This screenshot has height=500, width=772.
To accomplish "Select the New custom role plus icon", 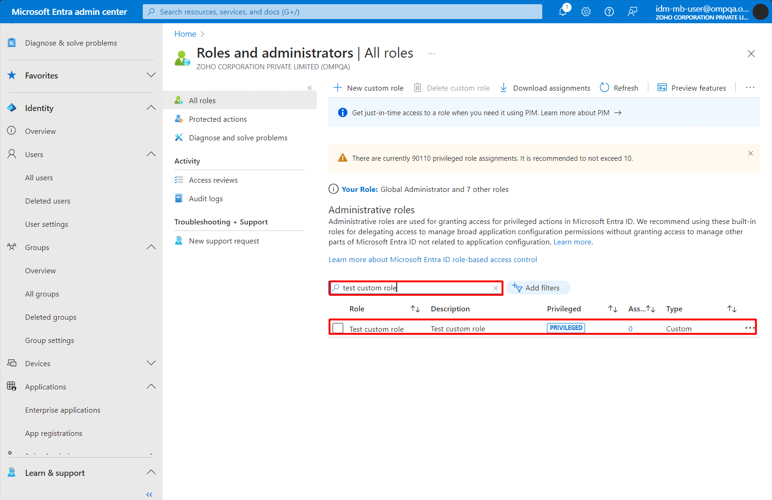I will point(337,87).
